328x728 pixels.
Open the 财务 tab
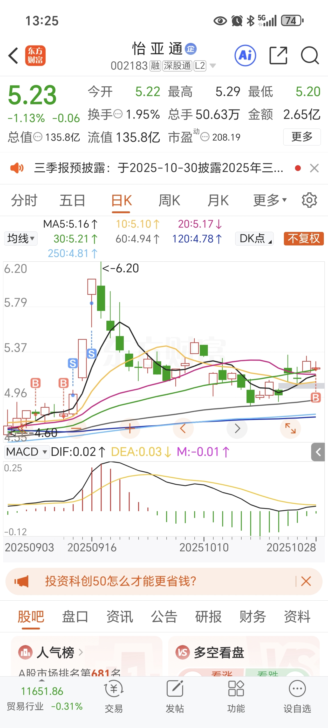tap(253, 617)
